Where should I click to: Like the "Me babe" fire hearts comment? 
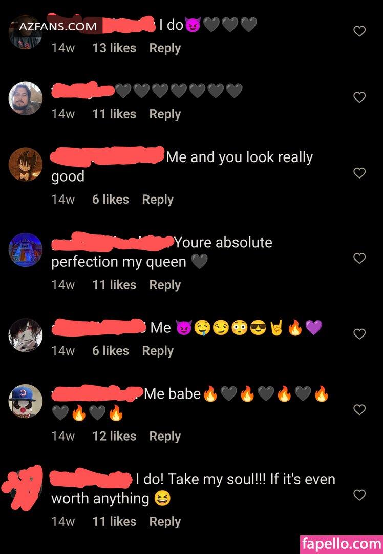[x=359, y=409]
